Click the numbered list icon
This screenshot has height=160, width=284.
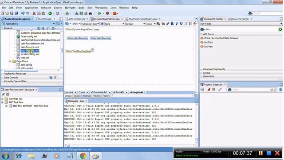tap(186, 24)
